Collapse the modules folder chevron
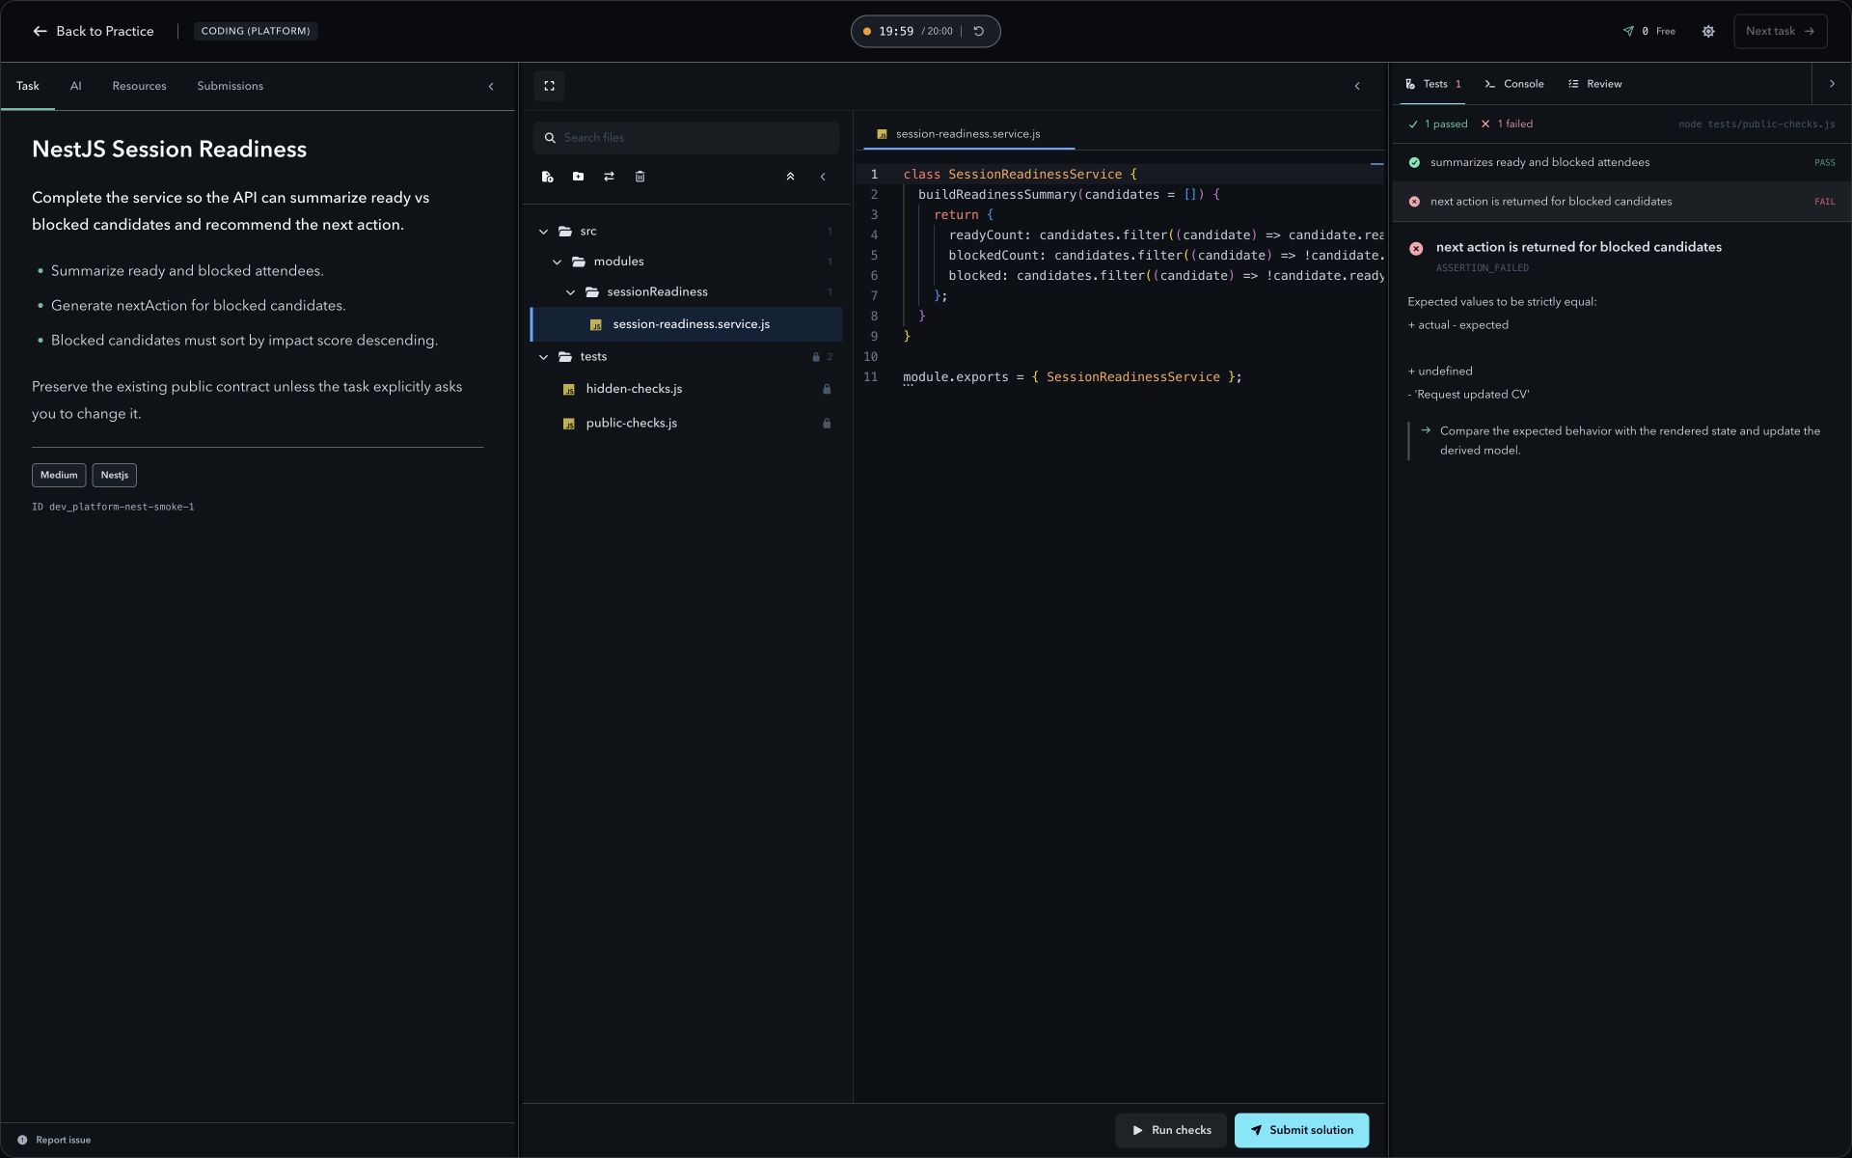Image resolution: width=1852 pixels, height=1158 pixels. [x=557, y=262]
